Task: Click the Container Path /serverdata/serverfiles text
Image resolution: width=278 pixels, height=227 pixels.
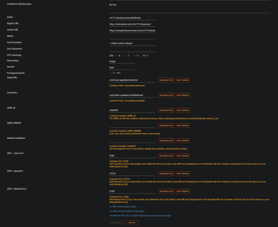Action: [x=127, y=100]
